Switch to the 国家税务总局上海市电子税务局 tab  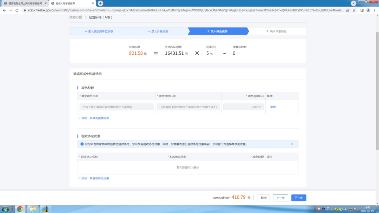coord(25,4)
